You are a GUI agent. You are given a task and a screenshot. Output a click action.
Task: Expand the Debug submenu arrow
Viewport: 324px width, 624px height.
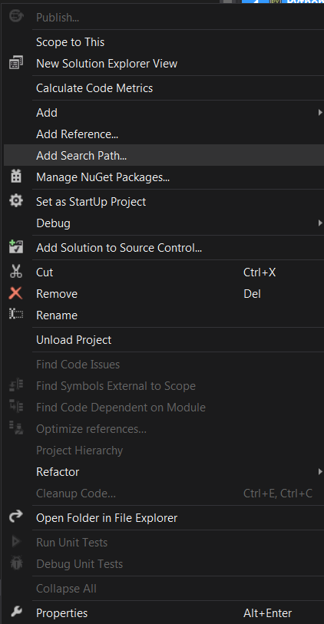(x=320, y=223)
